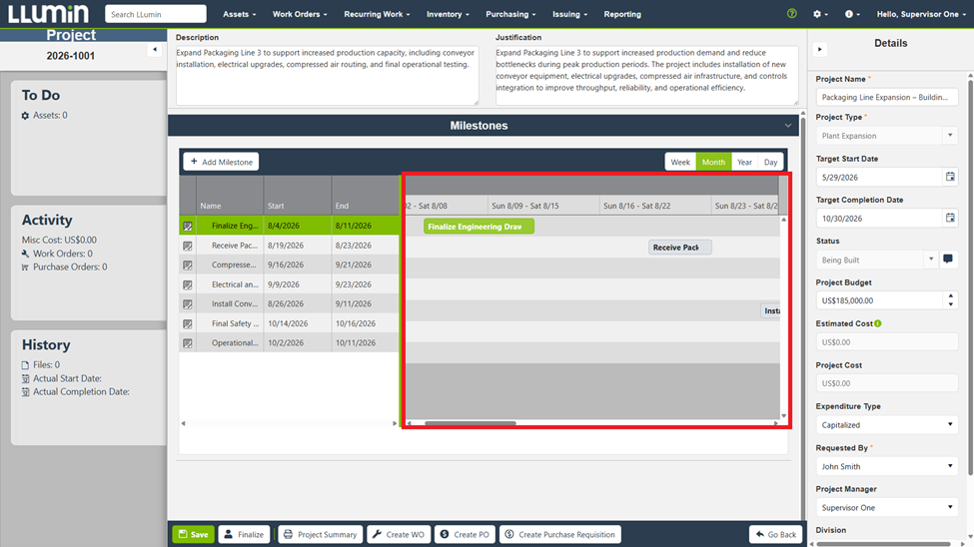Click the Project Name input field

click(886, 97)
